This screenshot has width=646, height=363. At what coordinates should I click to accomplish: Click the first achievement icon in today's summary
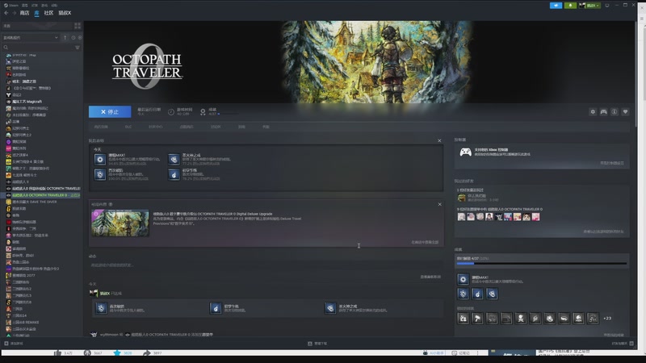pyautogui.click(x=100, y=160)
